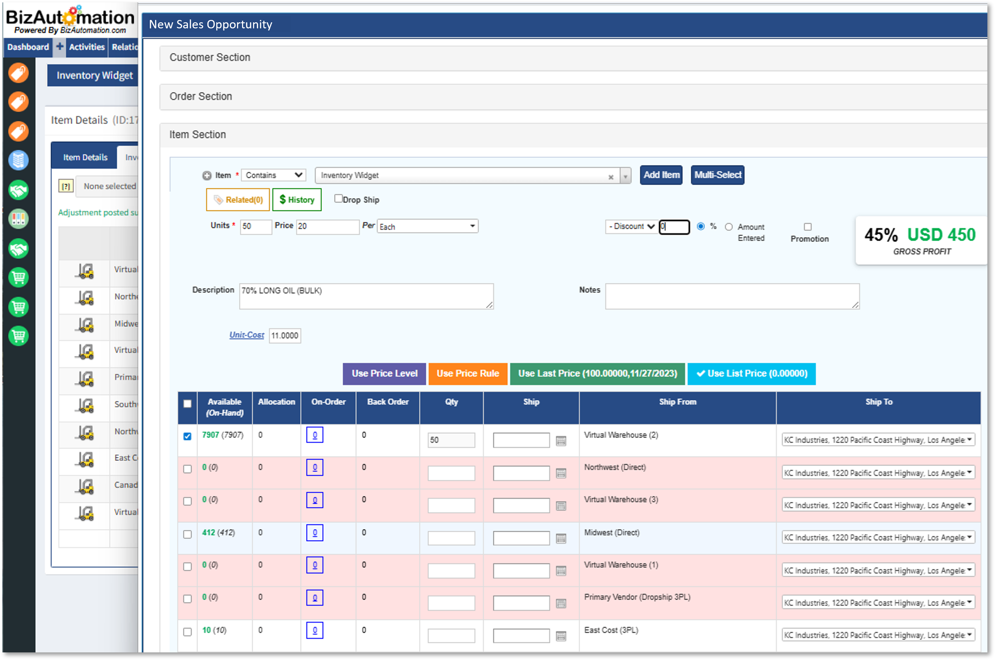Viewport: 995px width, 660px height.
Task: Open the Dashboard menu
Action: [x=28, y=47]
